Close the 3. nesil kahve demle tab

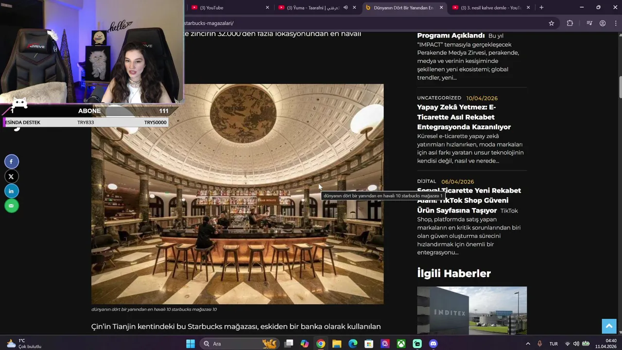[x=528, y=7]
